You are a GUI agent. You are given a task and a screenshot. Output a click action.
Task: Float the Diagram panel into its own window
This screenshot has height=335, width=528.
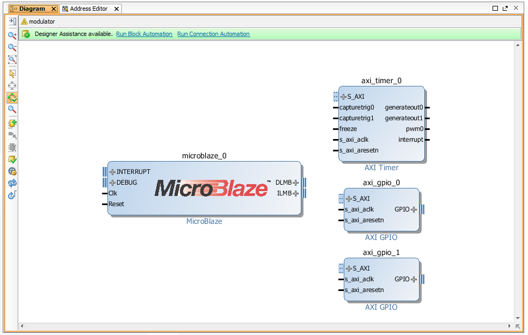505,9
